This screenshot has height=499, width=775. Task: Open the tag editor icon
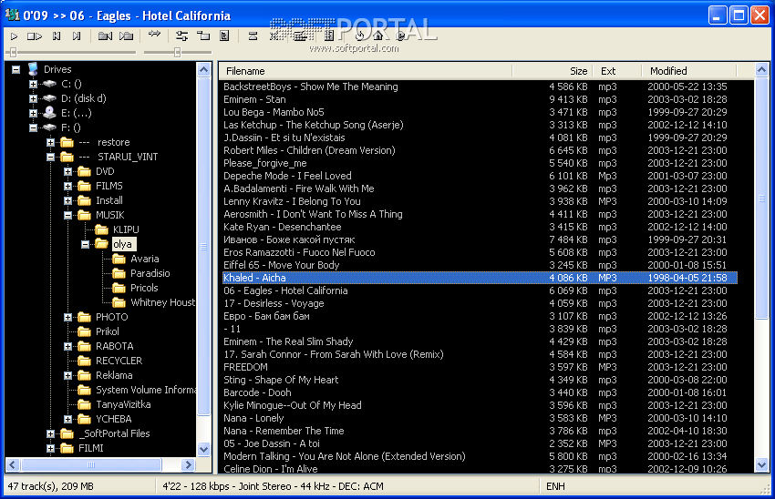coord(224,36)
